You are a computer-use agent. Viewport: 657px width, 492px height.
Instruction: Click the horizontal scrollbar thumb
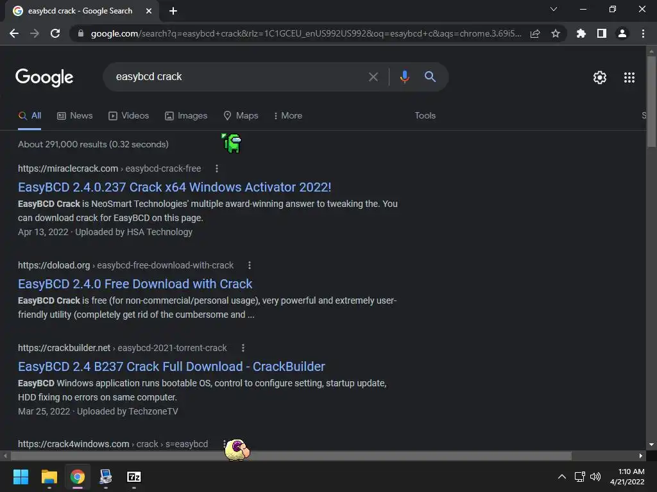(291, 455)
